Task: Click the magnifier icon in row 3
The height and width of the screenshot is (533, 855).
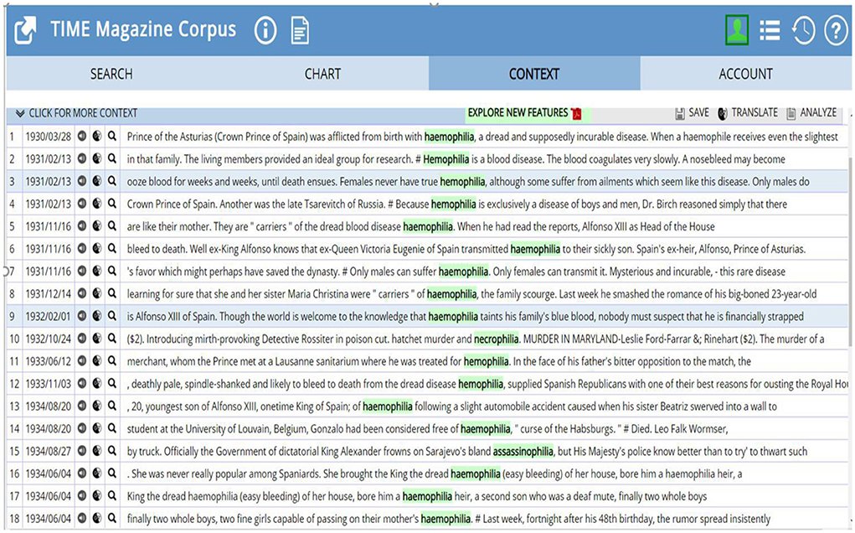Action: click(112, 181)
